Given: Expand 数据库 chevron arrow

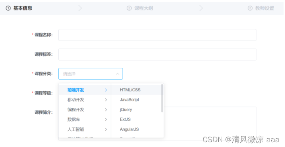Looking at the screenshot, I should (106, 119).
